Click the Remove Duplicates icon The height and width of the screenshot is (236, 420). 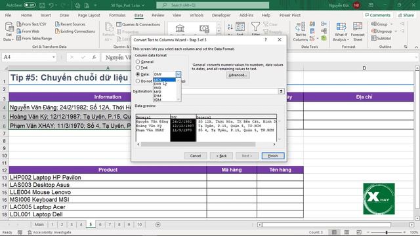coord(312,31)
